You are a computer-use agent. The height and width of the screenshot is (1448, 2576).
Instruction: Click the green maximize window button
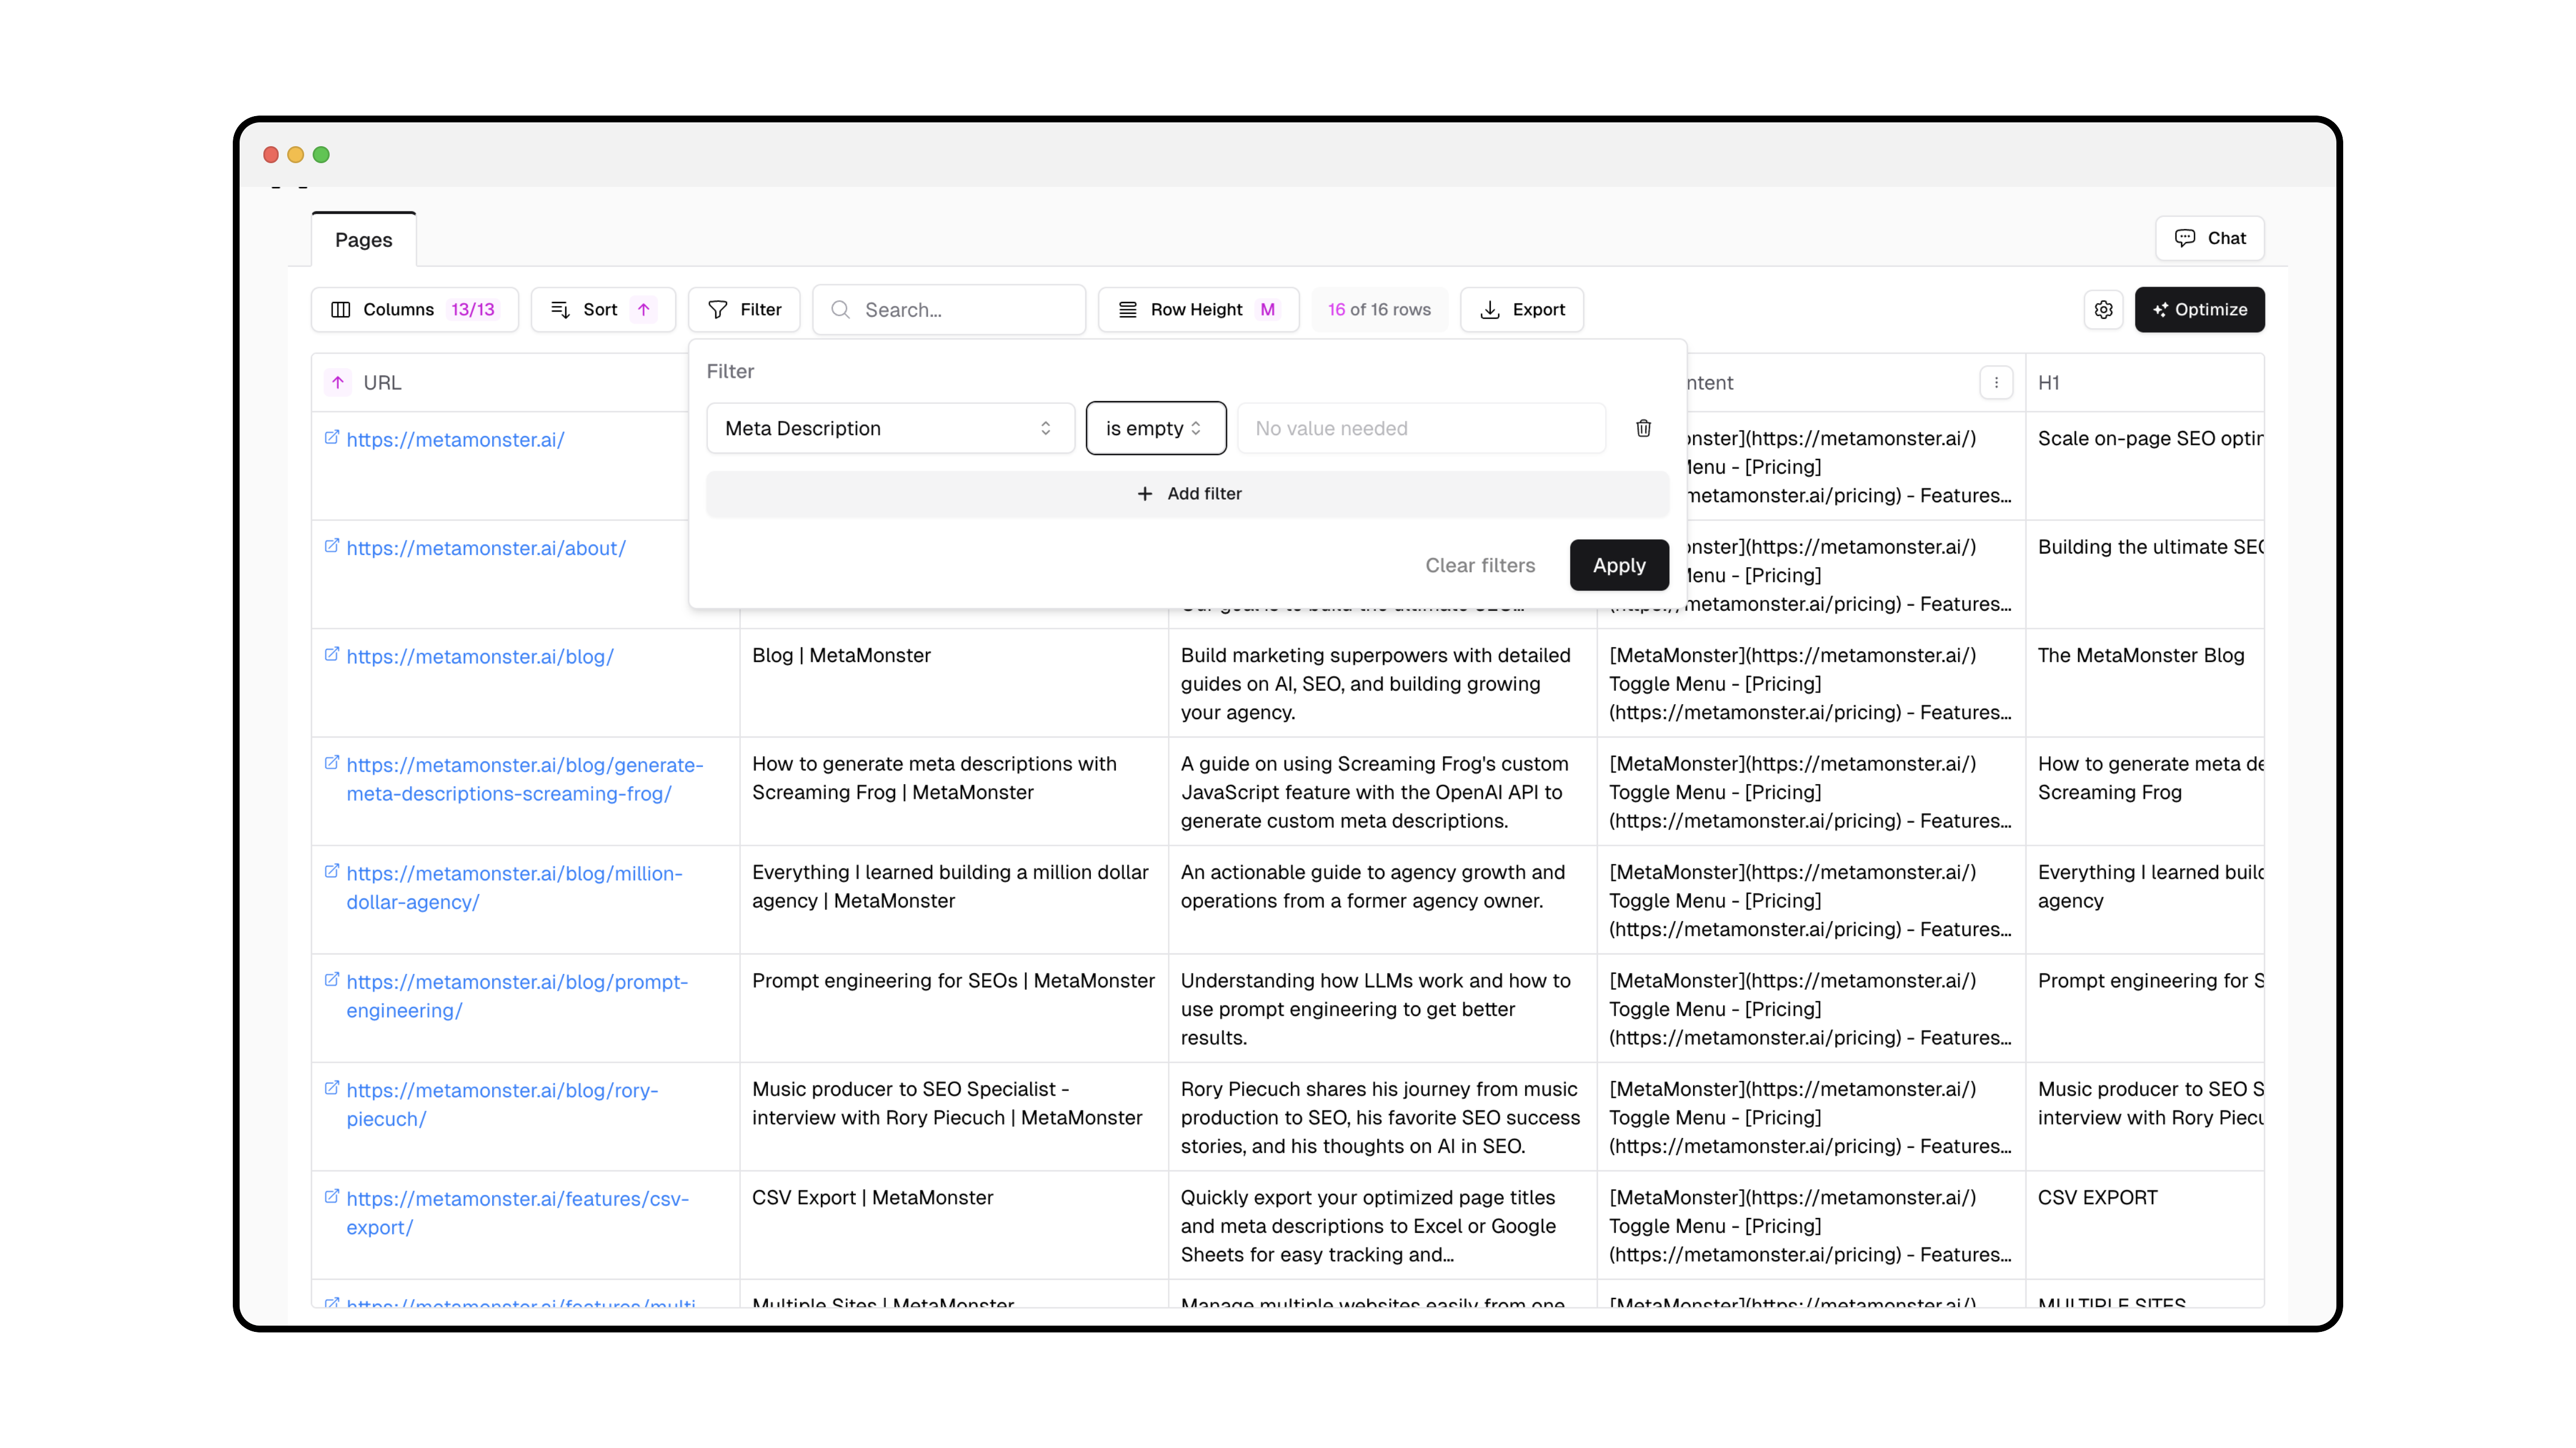tap(321, 155)
